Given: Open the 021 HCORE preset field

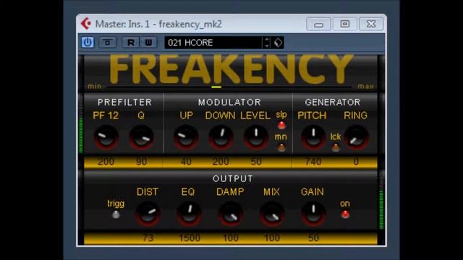Looking at the screenshot, I should [213, 43].
